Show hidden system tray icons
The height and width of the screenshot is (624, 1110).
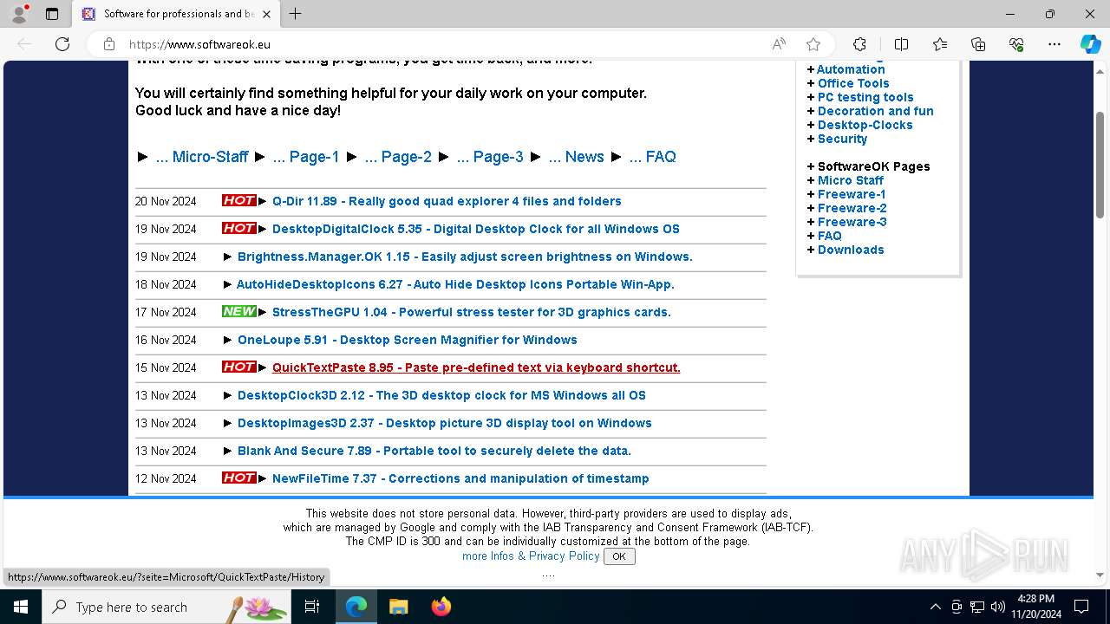tap(935, 607)
